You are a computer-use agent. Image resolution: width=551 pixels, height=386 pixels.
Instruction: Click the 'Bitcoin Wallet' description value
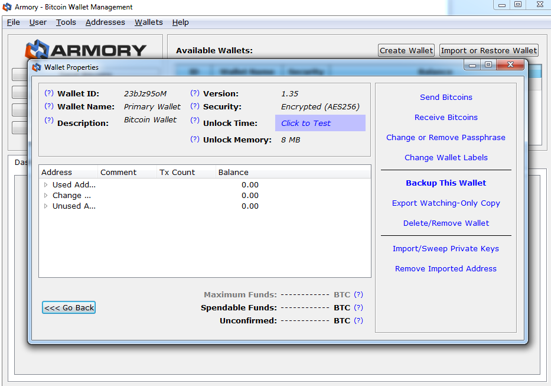click(150, 119)
